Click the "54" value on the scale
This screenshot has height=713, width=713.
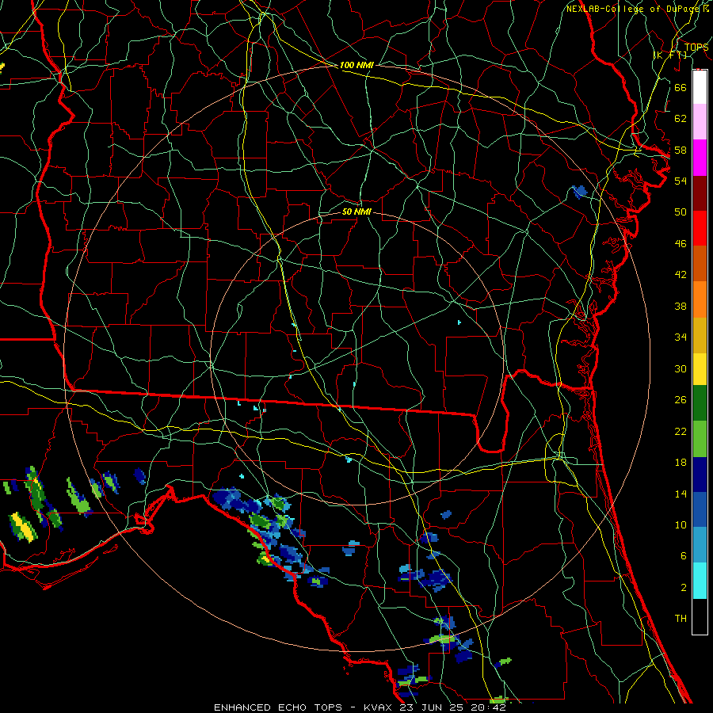(681, 181)
